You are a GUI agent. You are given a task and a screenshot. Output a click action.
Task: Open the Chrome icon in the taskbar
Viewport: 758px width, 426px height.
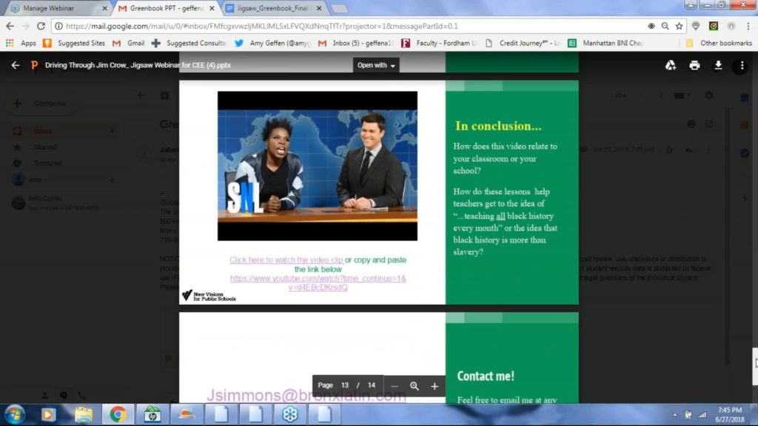118,413
